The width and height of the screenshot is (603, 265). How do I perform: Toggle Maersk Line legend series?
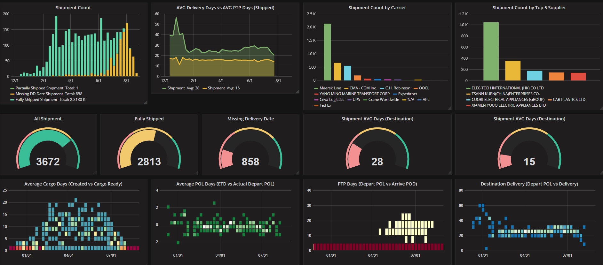point(328,88)
